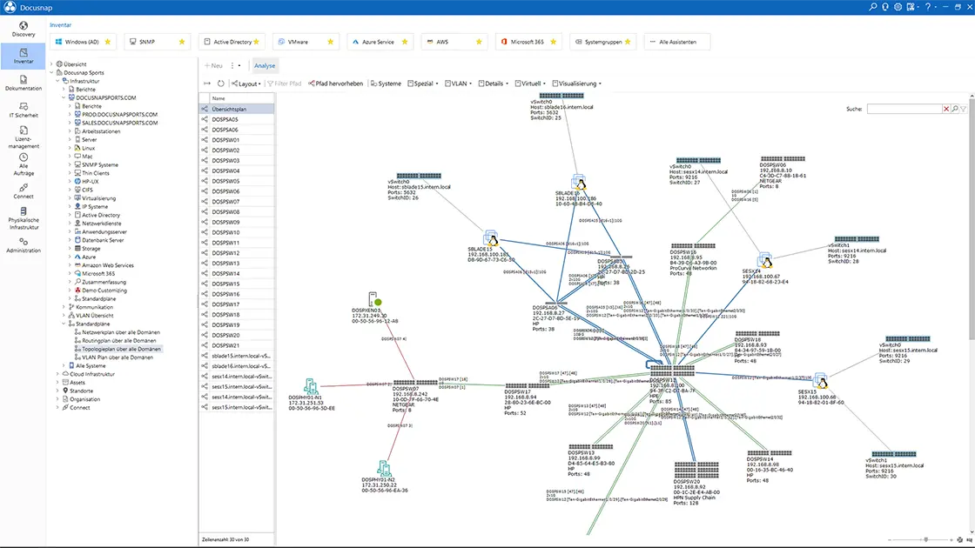Viewport: 975px width, 548px height.
Task: Select the SESX14 Linux node in diagram
Action: pyautogui.click(x=765, y=261)
